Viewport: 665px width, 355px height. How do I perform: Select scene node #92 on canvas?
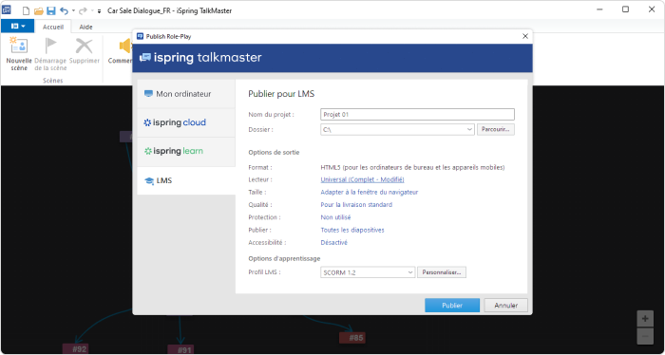pyautogui.click(x=75, y=349)
